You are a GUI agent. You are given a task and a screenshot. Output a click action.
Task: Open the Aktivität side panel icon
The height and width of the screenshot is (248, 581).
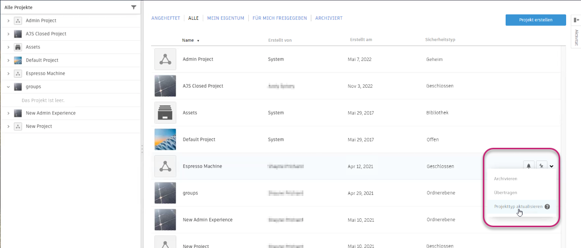(x=576, y=20)
